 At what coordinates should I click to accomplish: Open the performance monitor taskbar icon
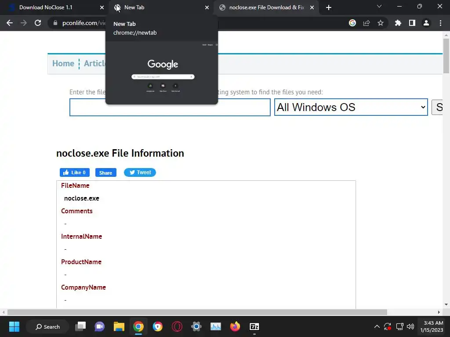click(215, 326)
